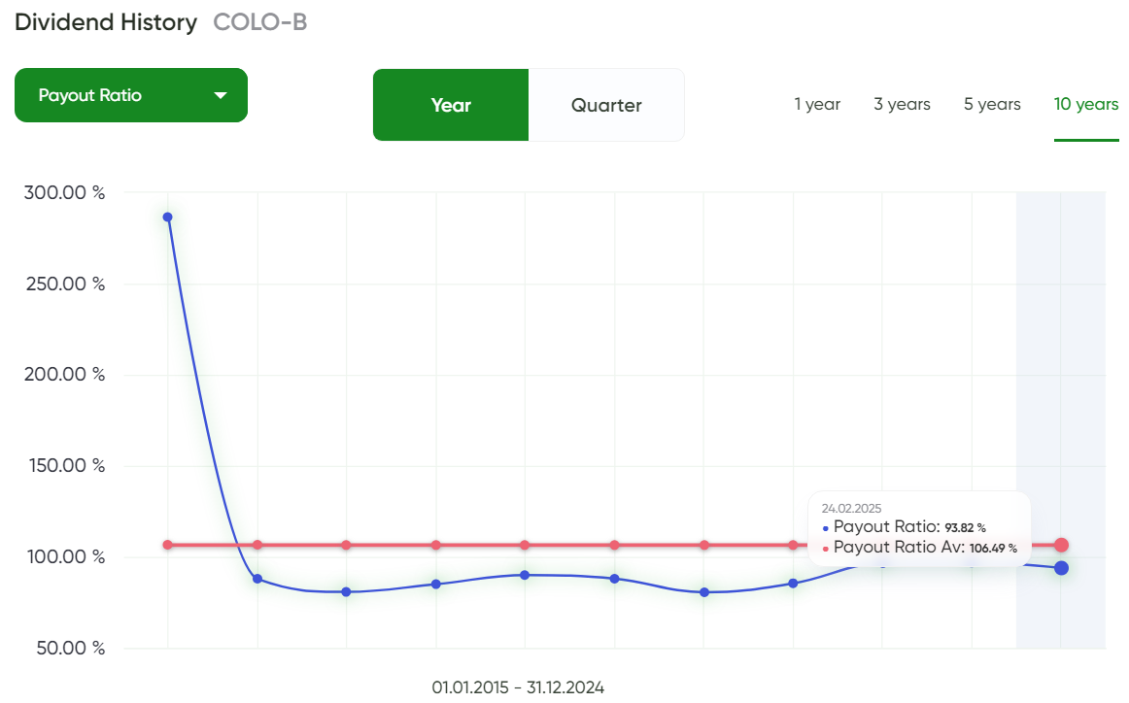
Task: Click COLO-B ticker text
Action: [x=260, y=22]
